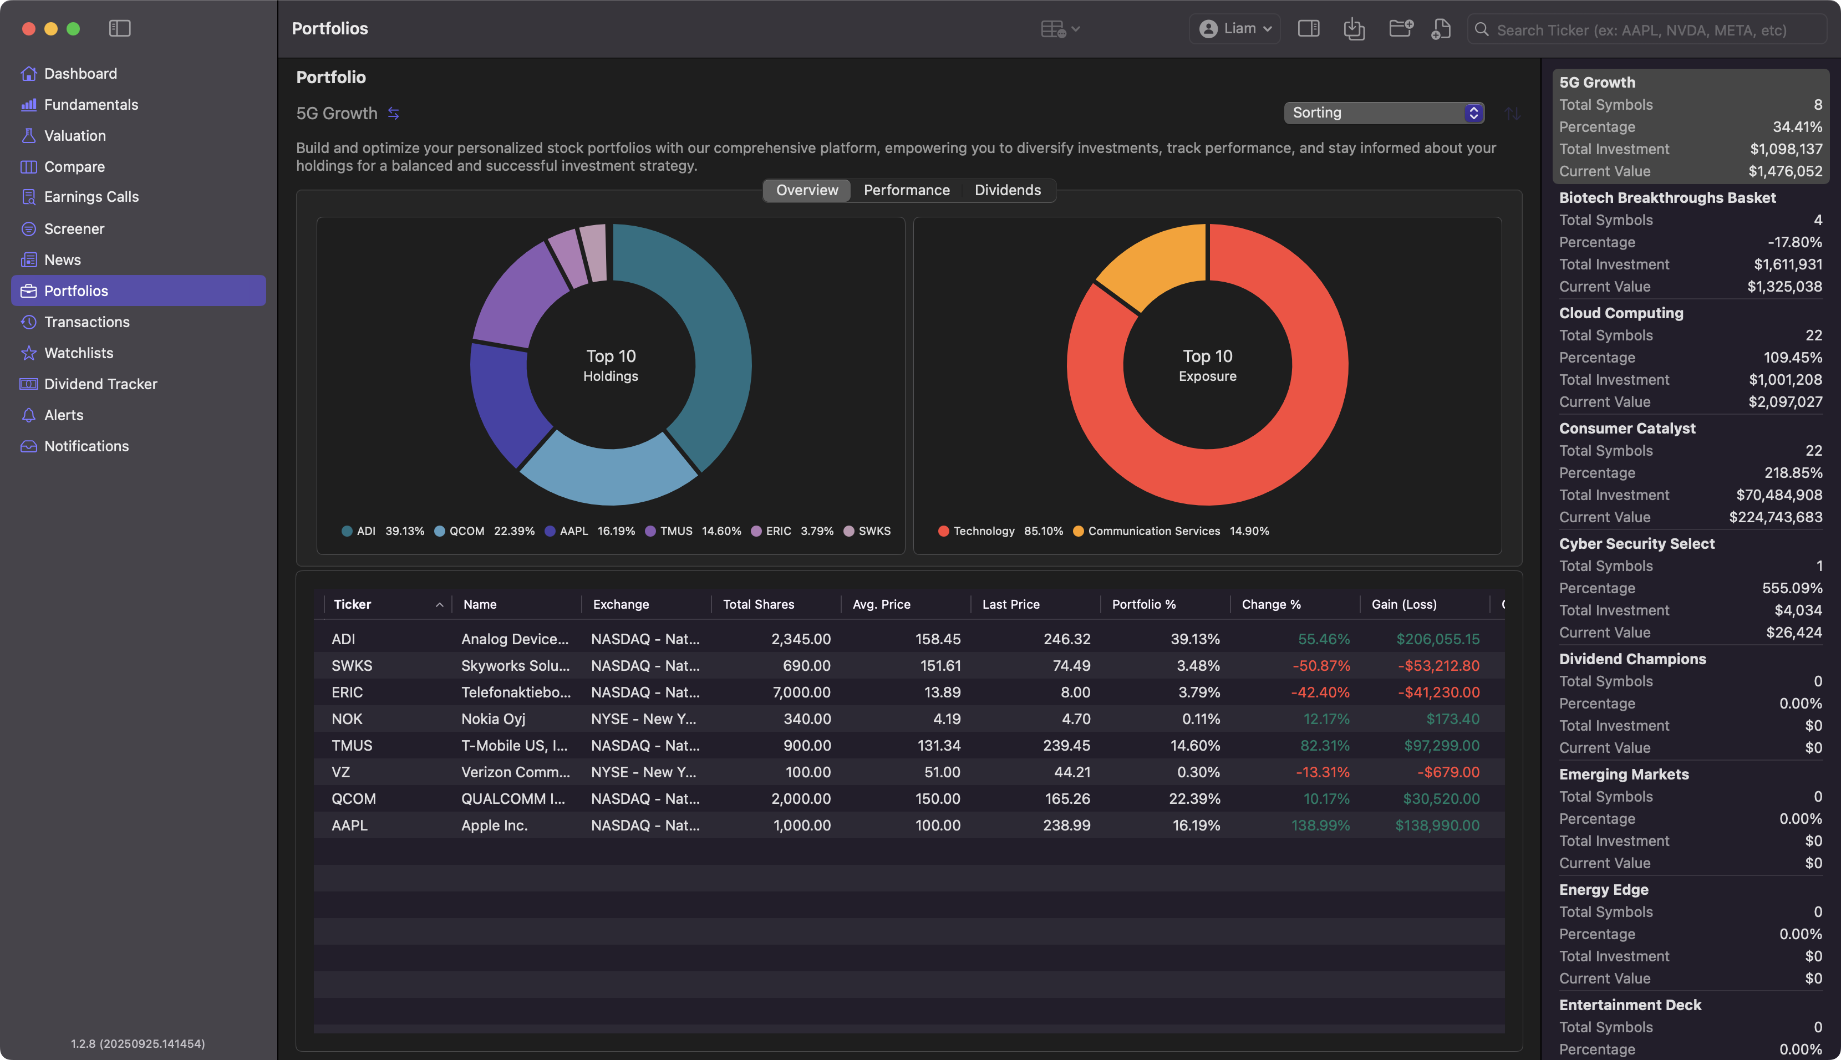Click the add new document icon
The width and height of the screenshot is (1841, 1060).
pos(1441,29)
